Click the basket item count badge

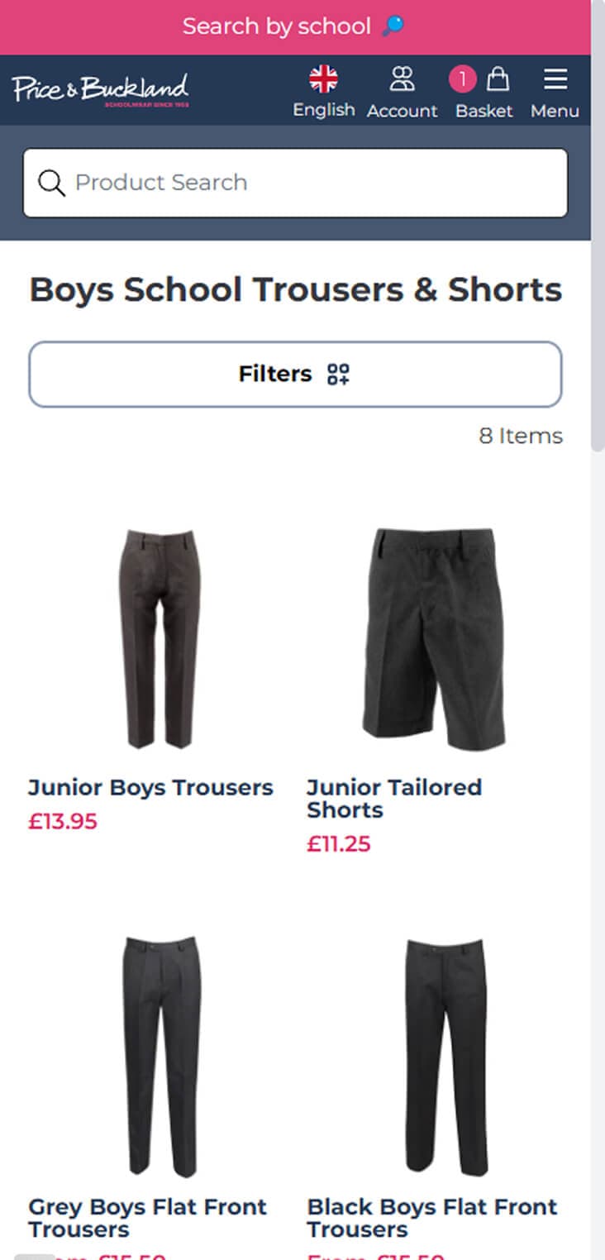tap(463, 79)
